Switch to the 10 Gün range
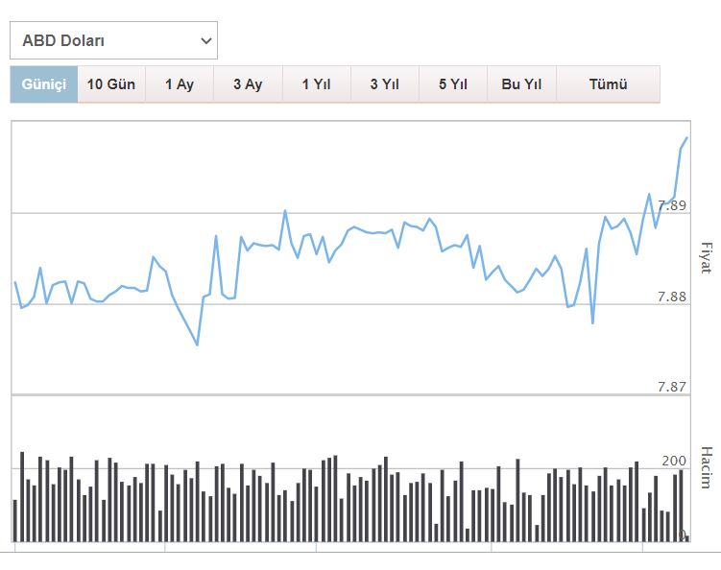The width and height of the screenshot is (721, 570). [x=111, y=84]
